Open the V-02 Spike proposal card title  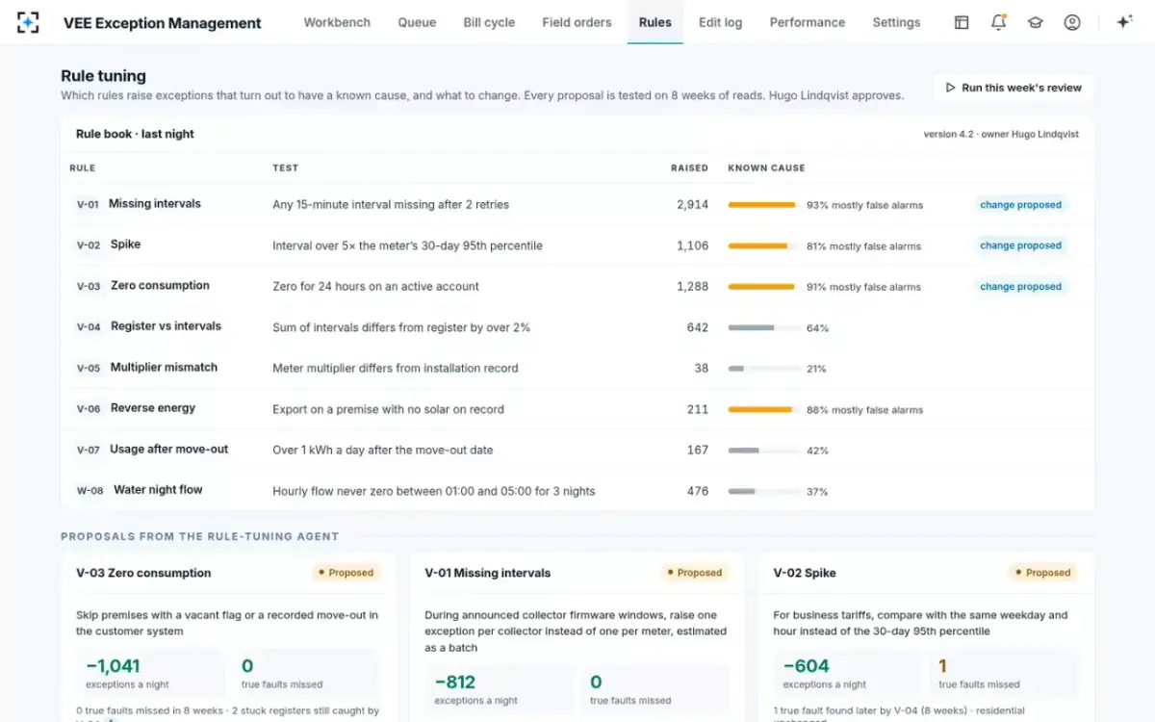pyautogui.click(x=805, y=573)
